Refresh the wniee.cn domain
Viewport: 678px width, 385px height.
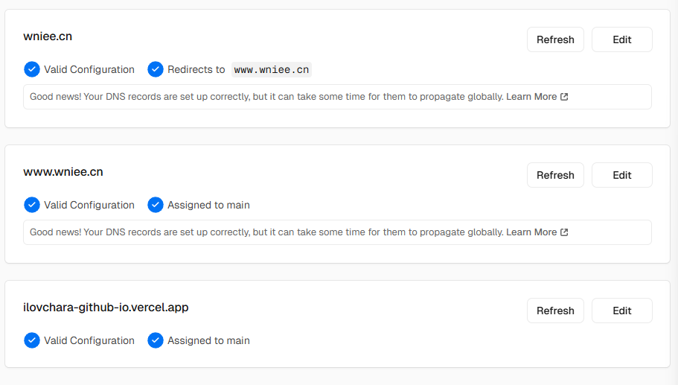coord(555,39)
